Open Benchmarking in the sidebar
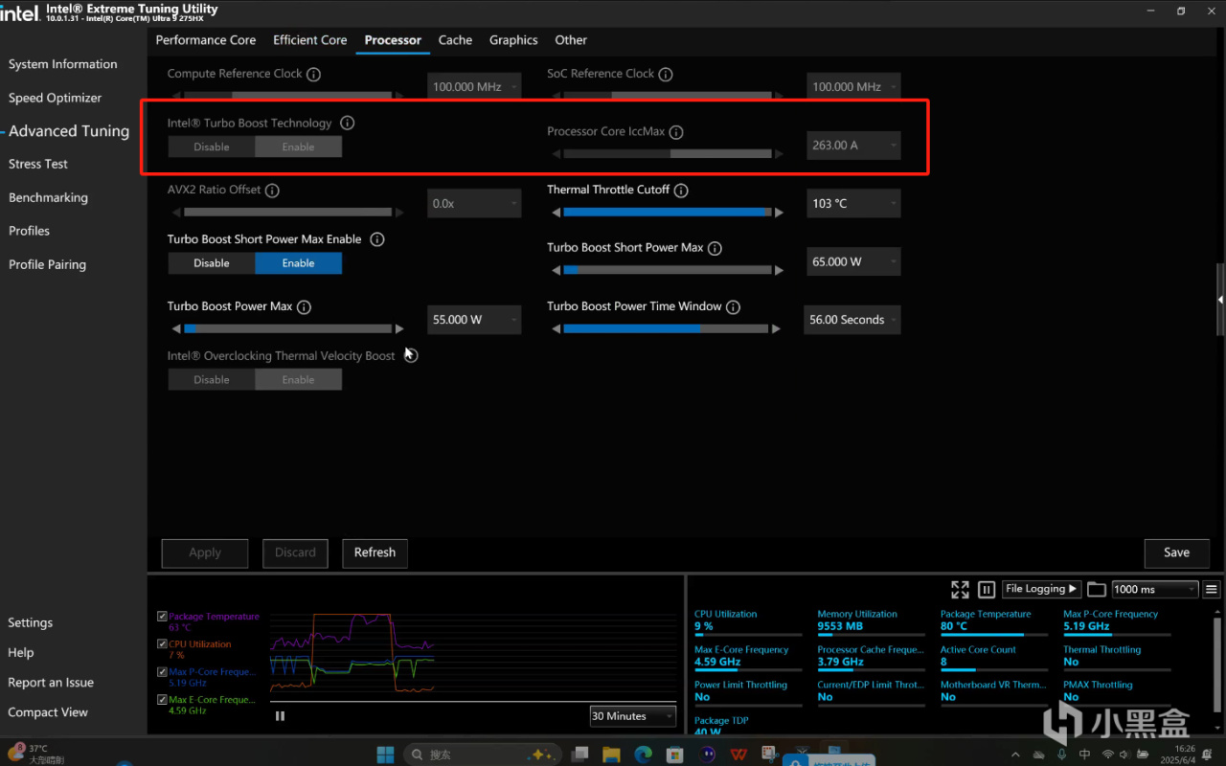Image resolution: width=1226 pixels, height=766 pixels. pos(48,197)
